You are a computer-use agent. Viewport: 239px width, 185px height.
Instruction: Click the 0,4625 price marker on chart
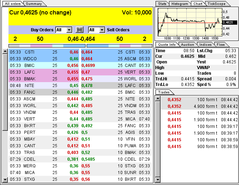point(230,23)
